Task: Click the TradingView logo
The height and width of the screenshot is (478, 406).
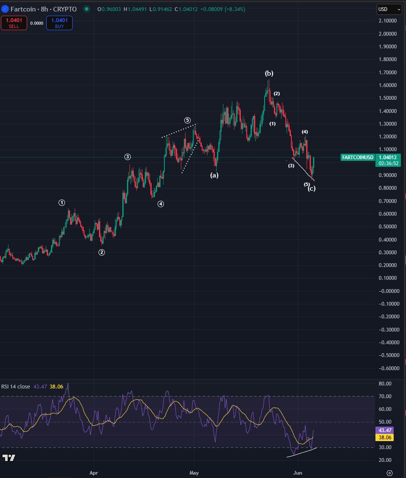Action: tap(8, 458)
